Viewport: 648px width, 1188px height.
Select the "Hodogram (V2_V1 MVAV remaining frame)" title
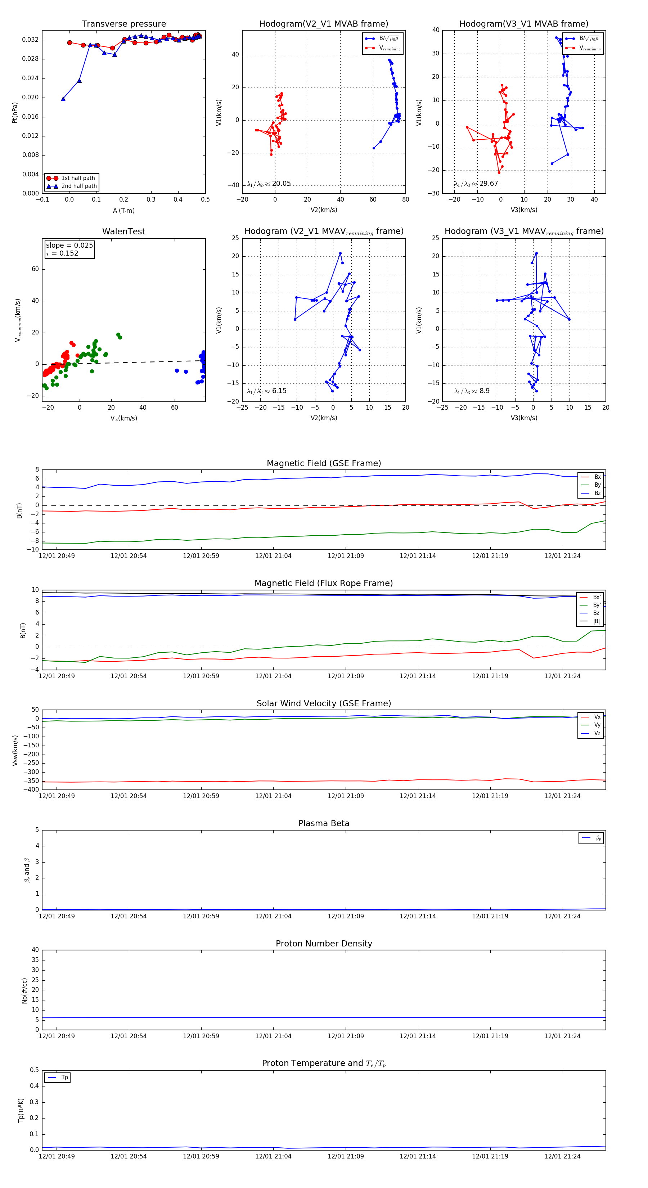coord(324,231)
